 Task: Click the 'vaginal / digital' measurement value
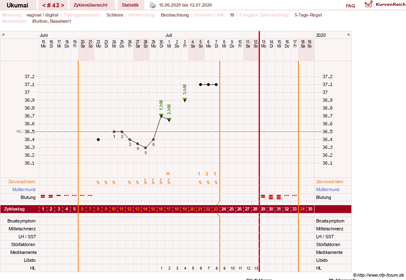tap(43, 15)
